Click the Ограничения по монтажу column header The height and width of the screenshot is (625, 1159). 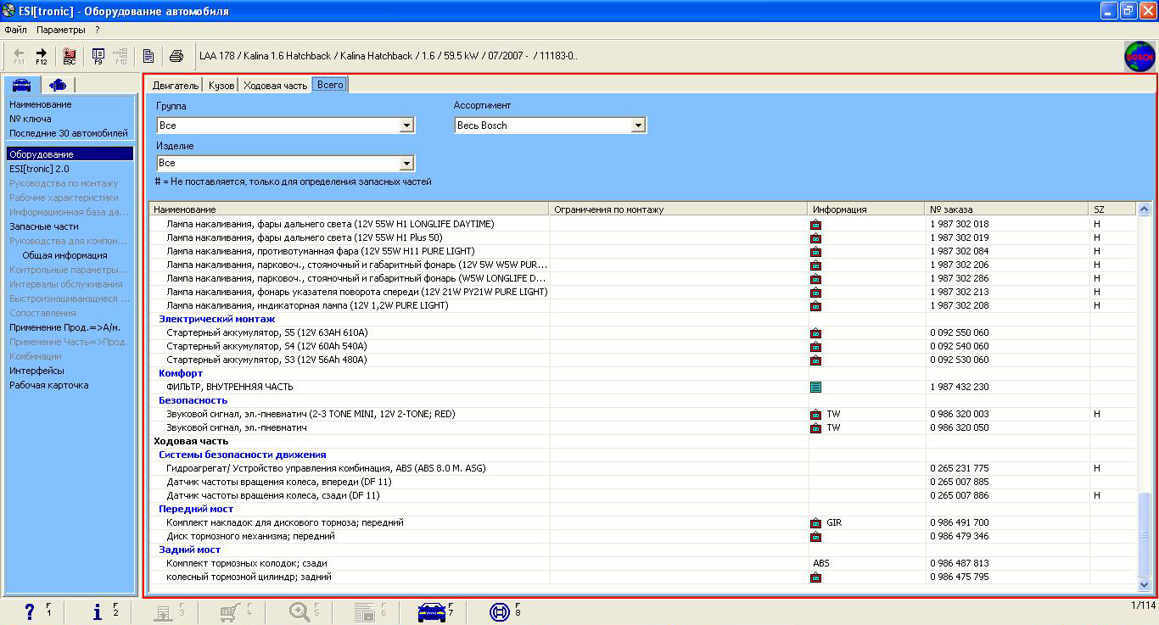pos(678,209)
